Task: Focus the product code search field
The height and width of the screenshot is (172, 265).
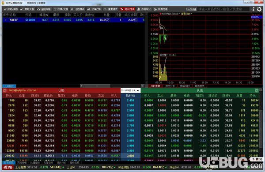Action: point(223,9)
